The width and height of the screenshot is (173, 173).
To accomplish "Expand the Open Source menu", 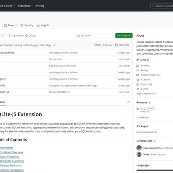I will [x=7, y=6].
